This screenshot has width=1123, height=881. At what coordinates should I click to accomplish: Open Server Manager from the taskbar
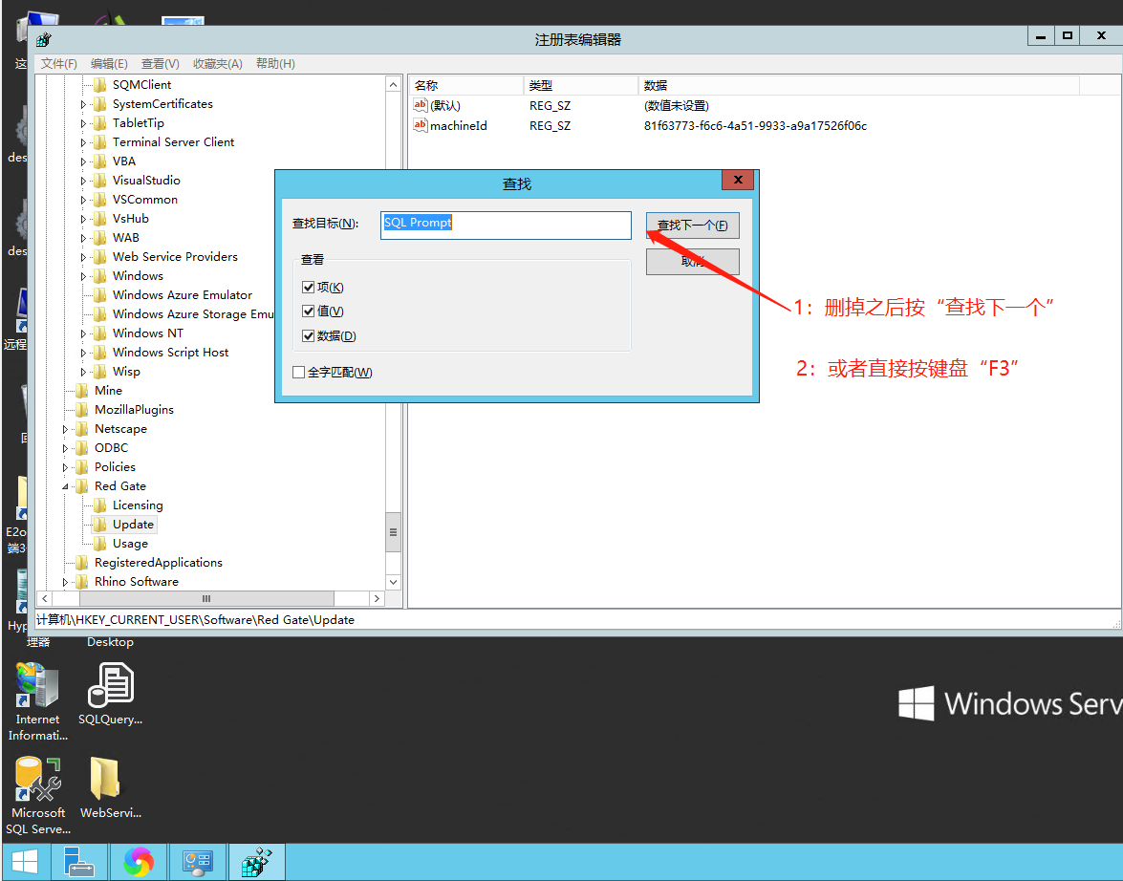(78, 862)
